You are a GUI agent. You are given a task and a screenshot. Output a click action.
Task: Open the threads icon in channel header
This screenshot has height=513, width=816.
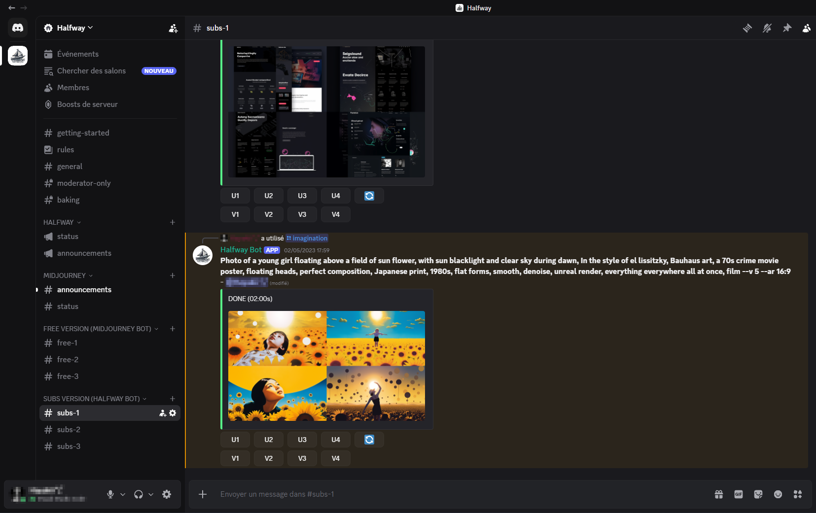[747, 28]
